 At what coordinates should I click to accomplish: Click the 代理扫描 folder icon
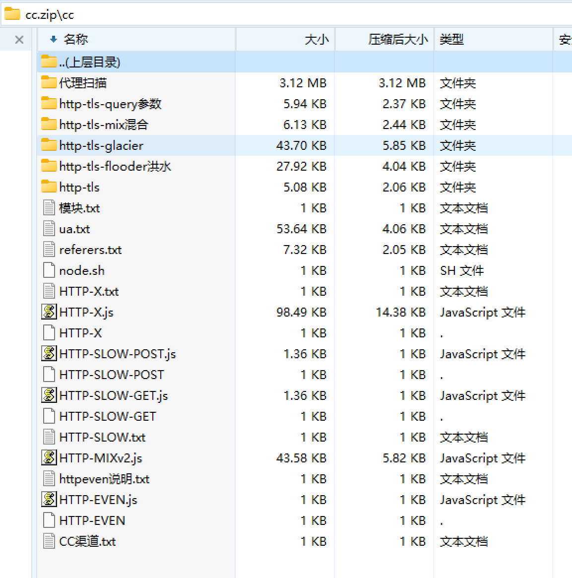click(x=49, y=82)
